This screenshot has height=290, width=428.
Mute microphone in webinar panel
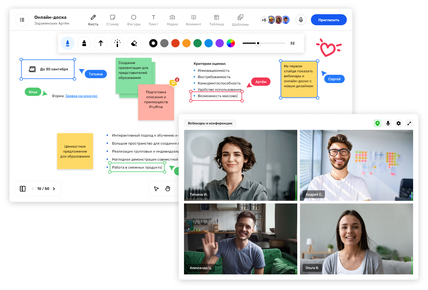[x=388, y=123]
